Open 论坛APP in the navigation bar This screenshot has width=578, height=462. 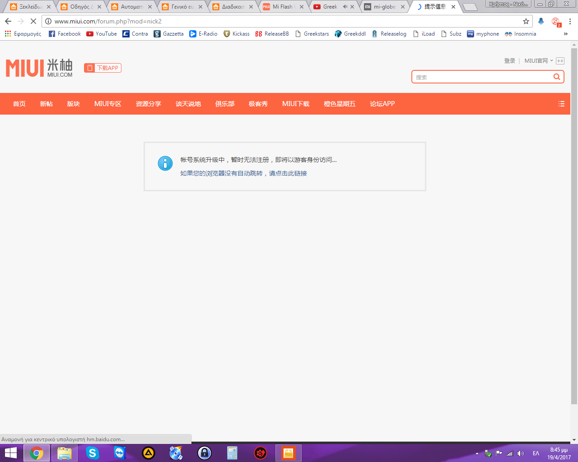coord(382,104)
